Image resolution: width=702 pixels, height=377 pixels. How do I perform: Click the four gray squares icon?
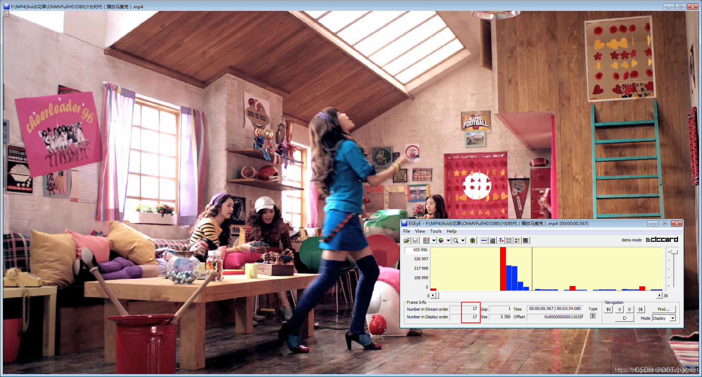(509, 240)
